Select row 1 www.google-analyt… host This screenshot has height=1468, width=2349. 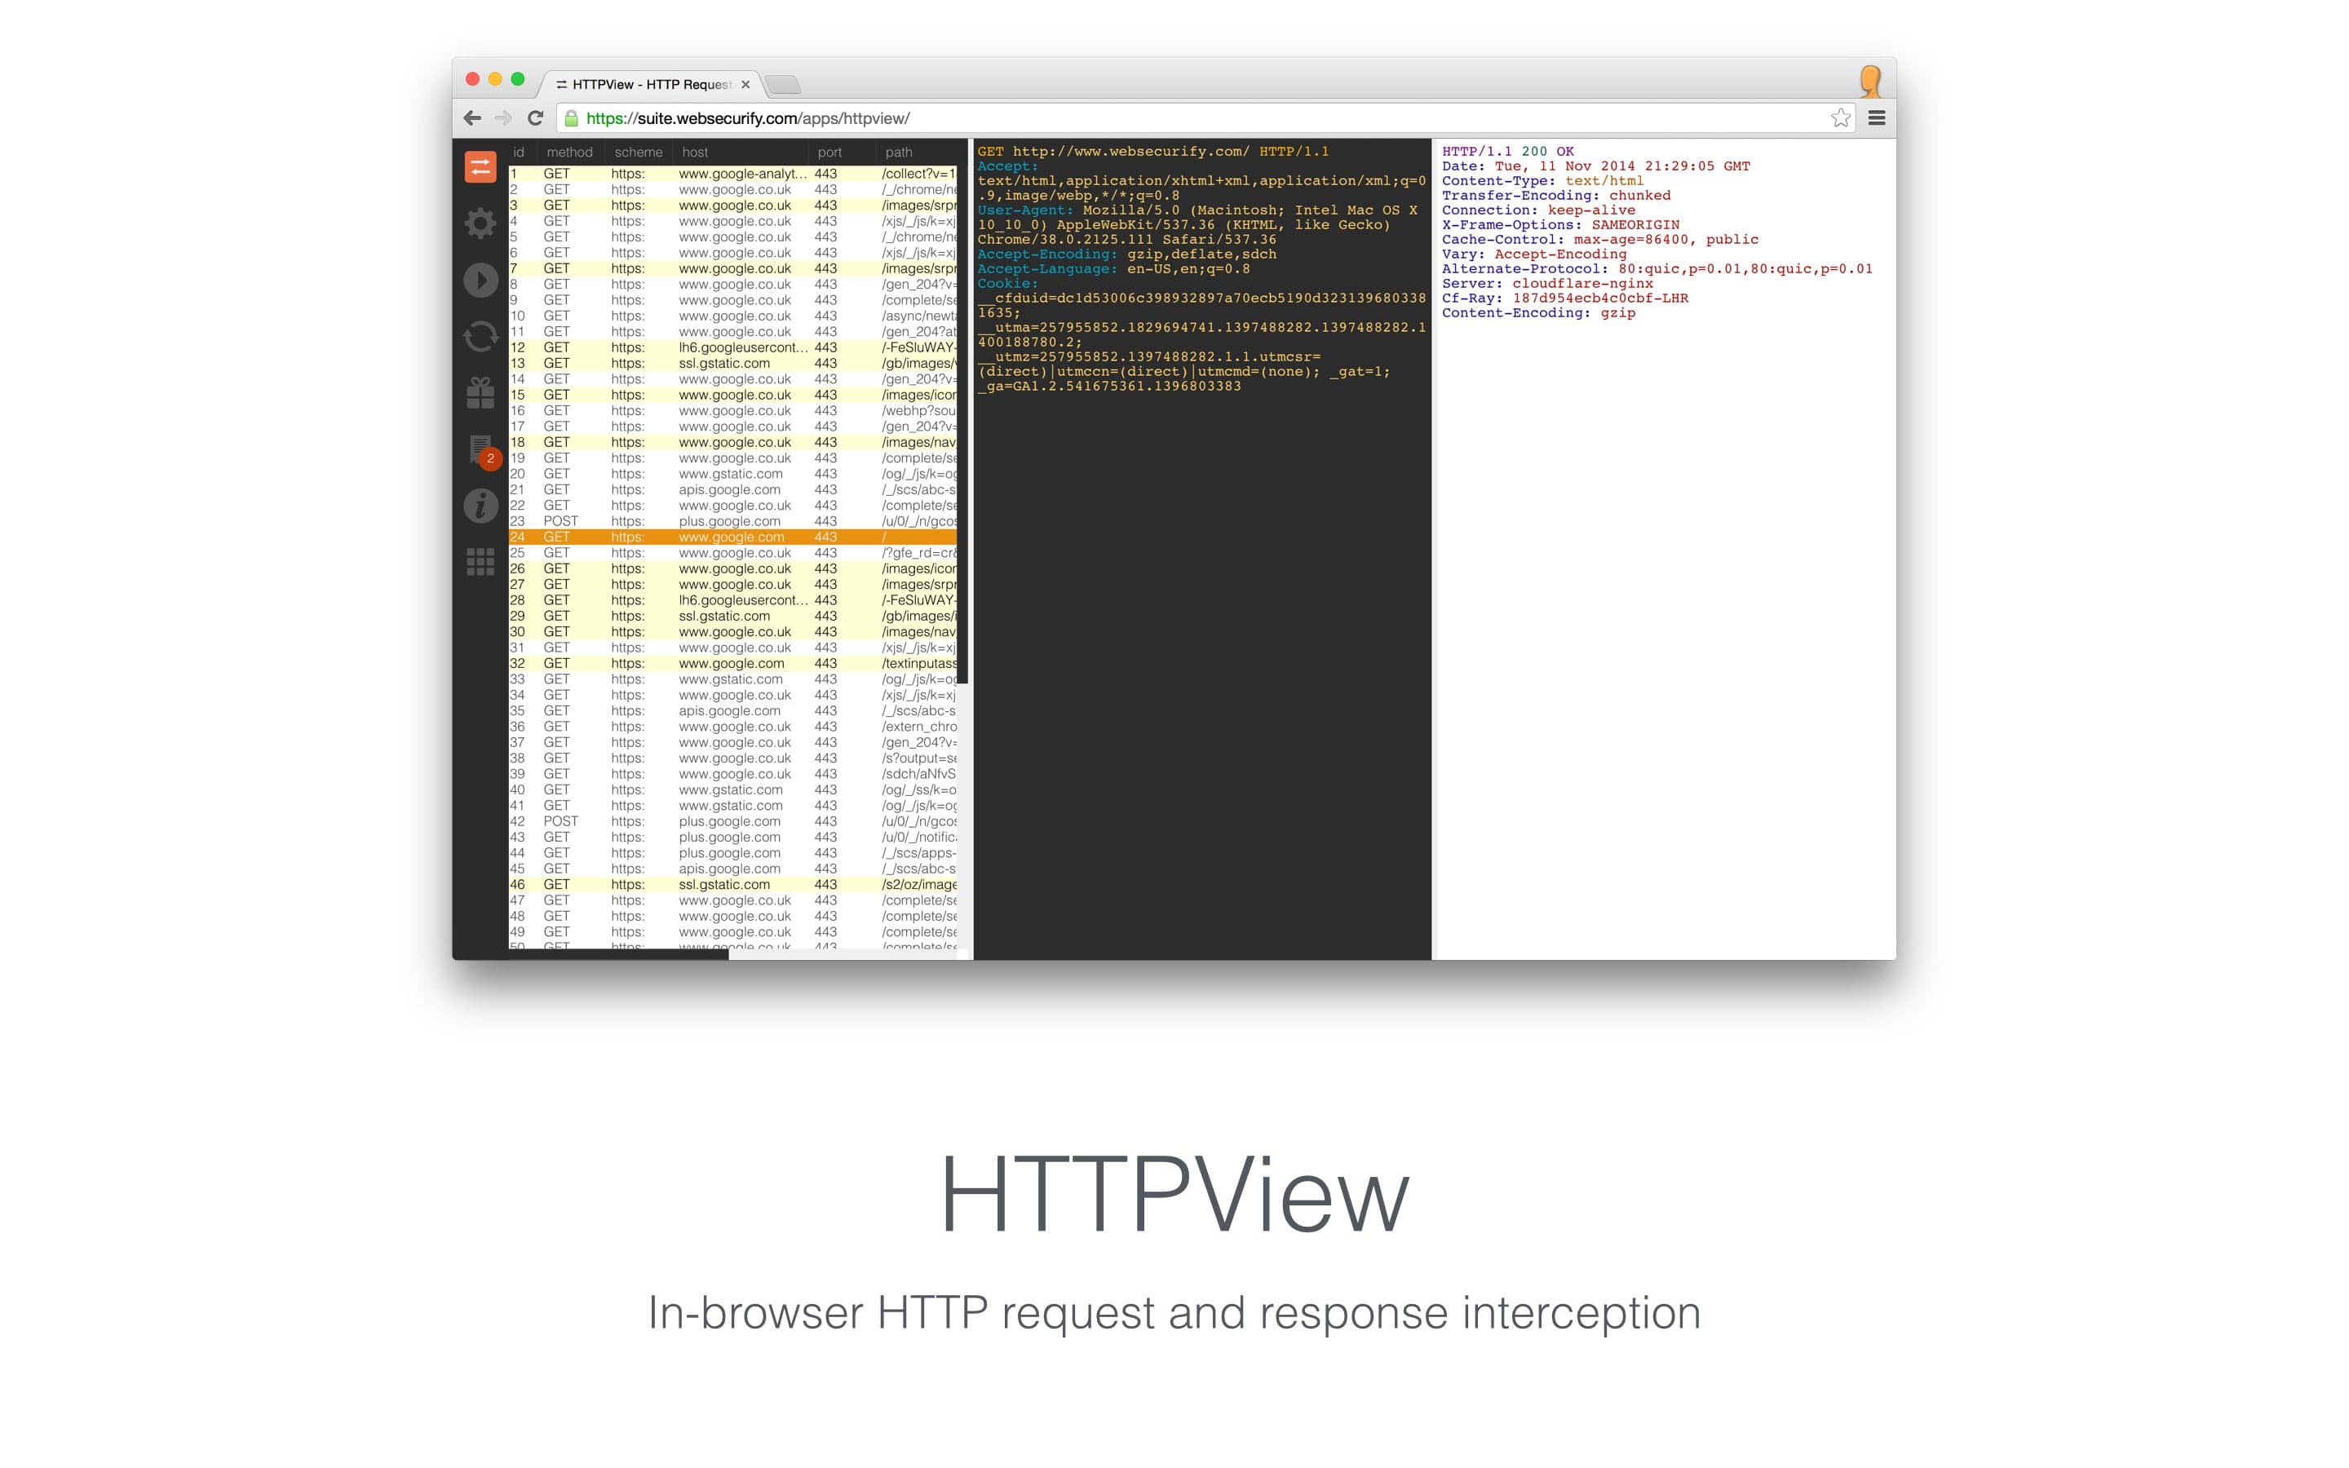[x=733, y=174]
